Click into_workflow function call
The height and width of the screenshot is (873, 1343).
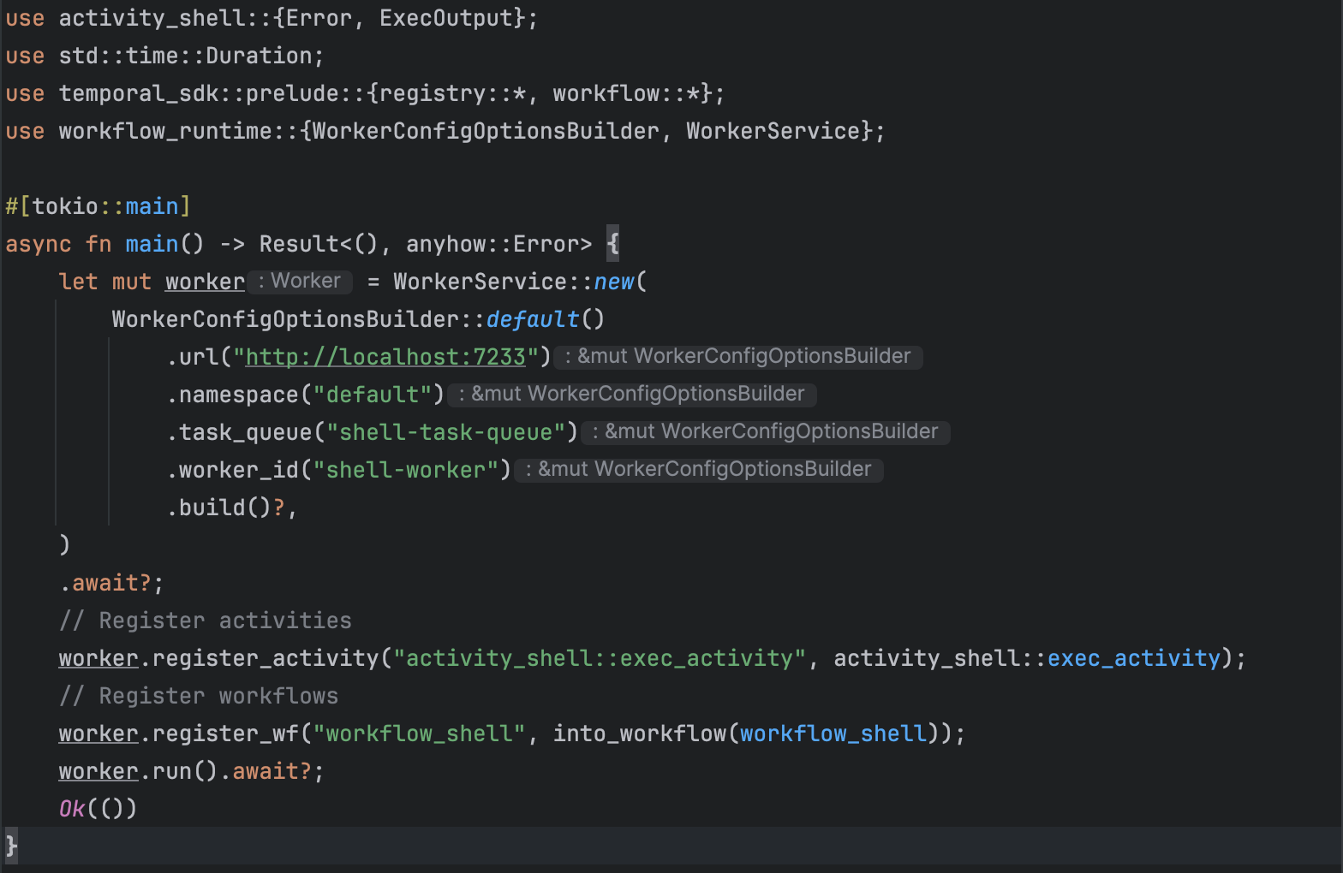(640, 733)
